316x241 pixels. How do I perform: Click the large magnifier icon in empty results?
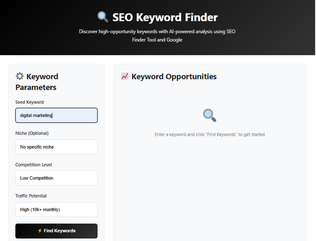(209, 115)
